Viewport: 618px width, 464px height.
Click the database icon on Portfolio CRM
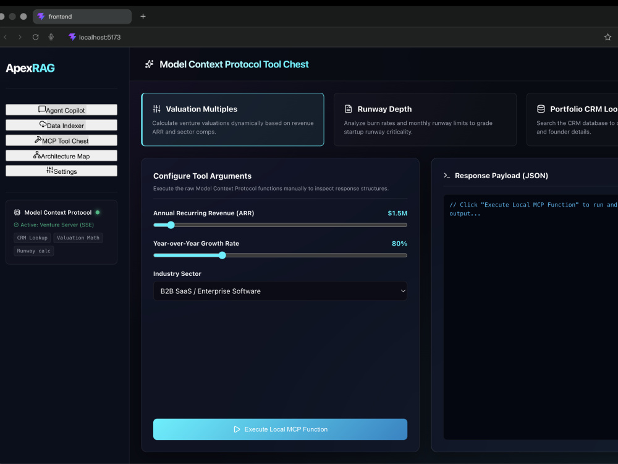pos(541,109)
